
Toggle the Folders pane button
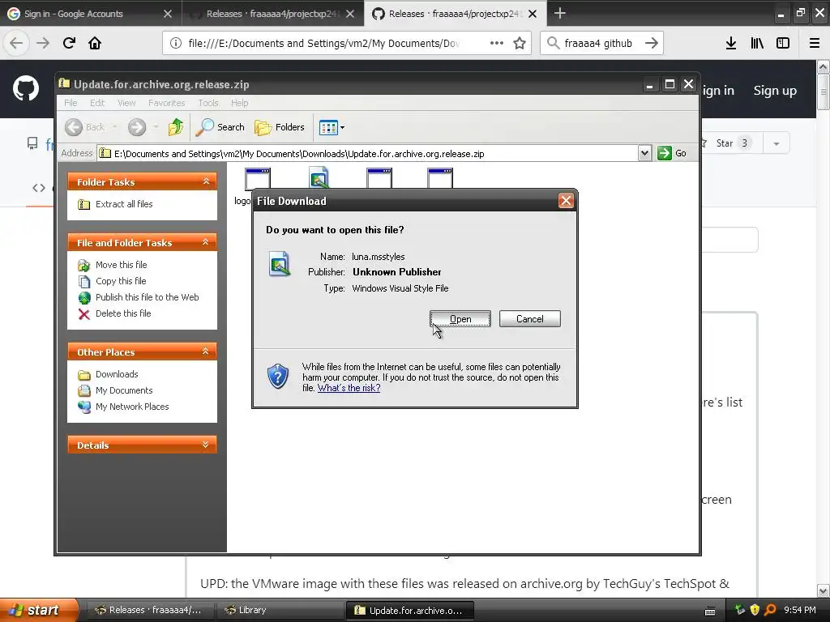click(x=280, y=127)
